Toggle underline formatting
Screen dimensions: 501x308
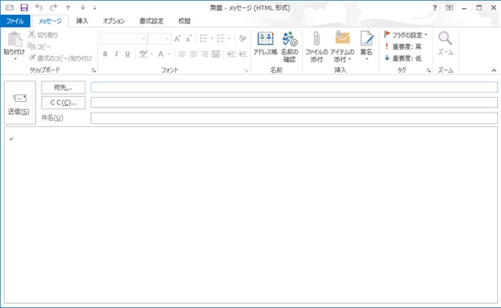[127, 54]
